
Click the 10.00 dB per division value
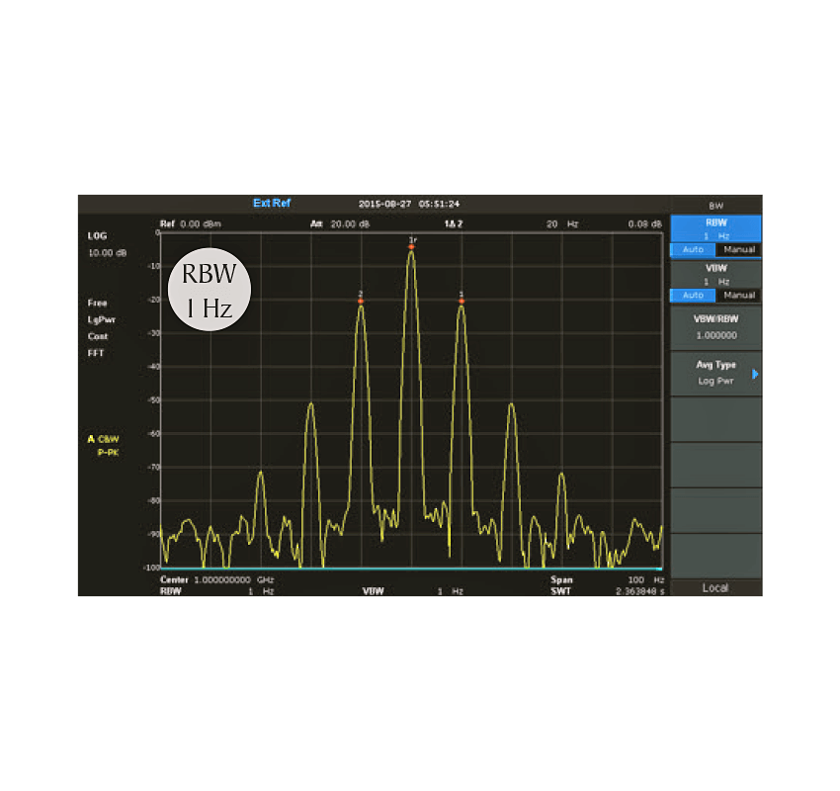click(x=107, y=253)
